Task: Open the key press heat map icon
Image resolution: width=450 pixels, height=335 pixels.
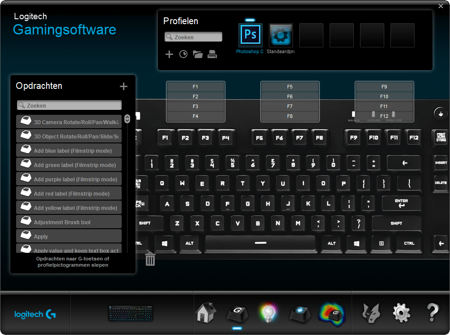Action: point(332,314)
